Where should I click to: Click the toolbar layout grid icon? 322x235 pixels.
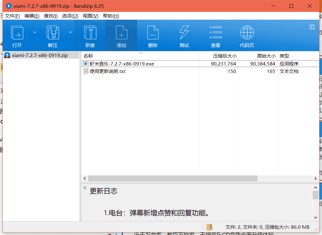312,27
